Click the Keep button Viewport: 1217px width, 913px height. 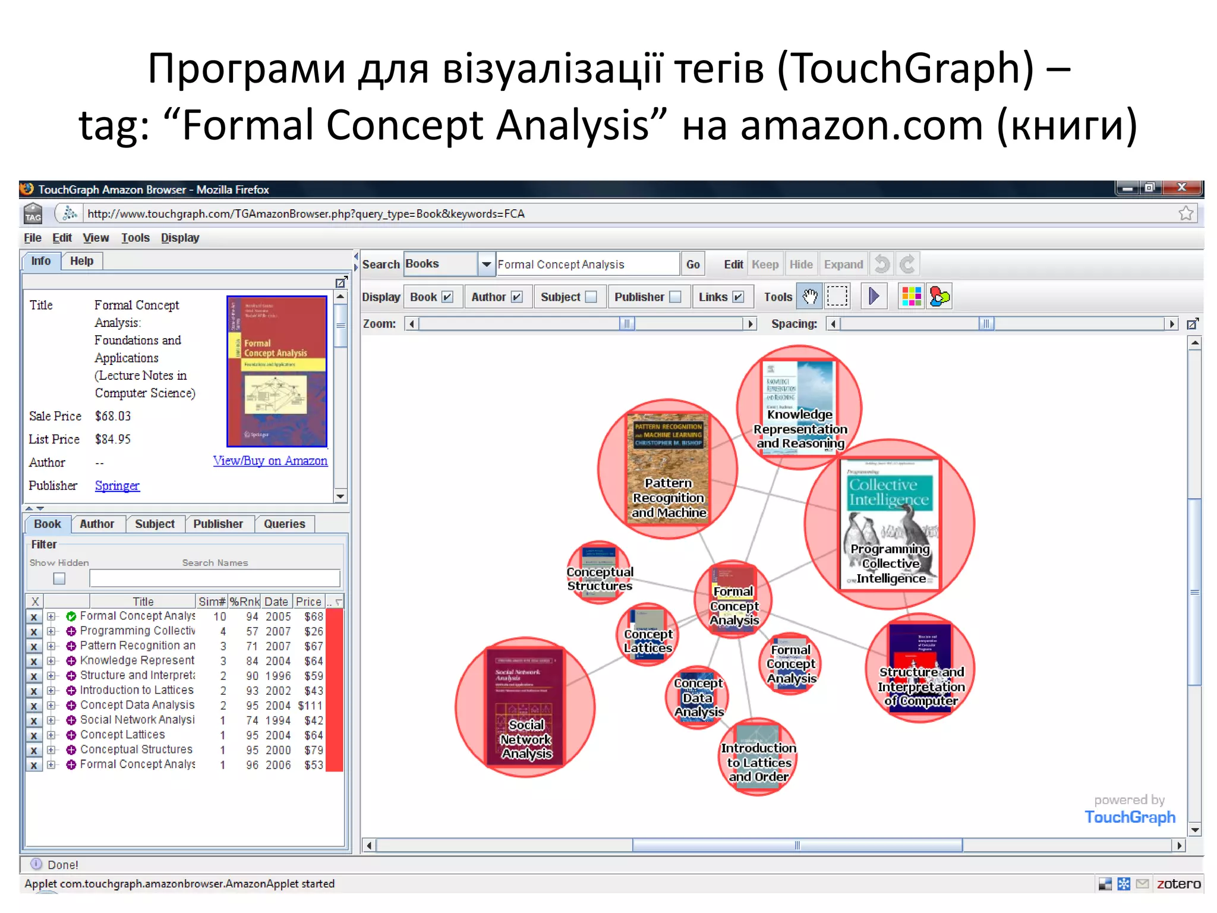[765, 265]
